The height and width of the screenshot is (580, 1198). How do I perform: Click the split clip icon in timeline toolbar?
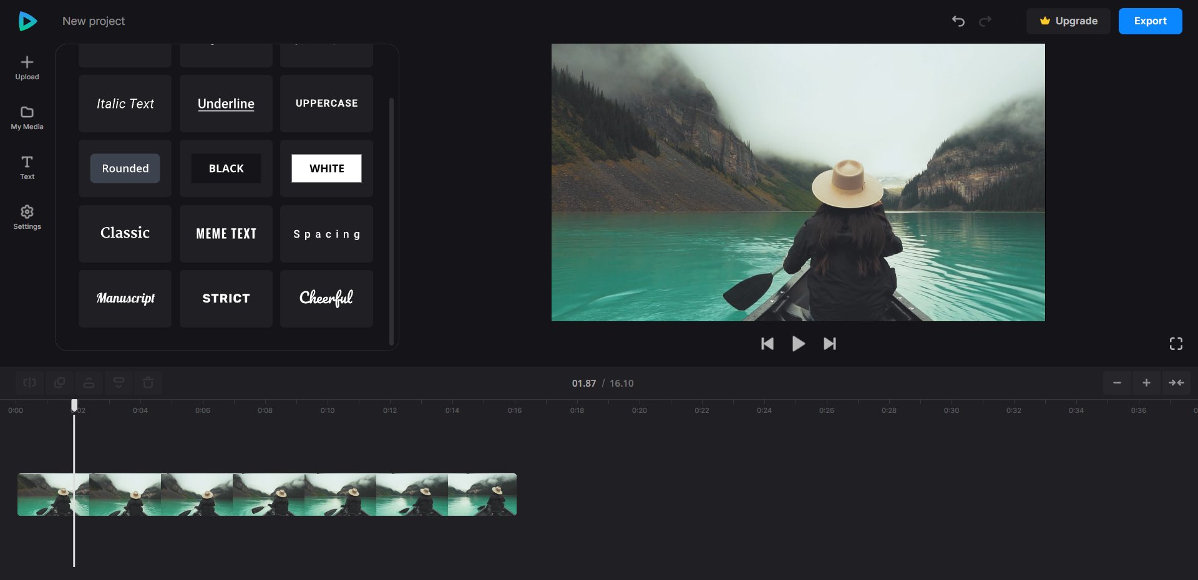(x=29, y=382)
